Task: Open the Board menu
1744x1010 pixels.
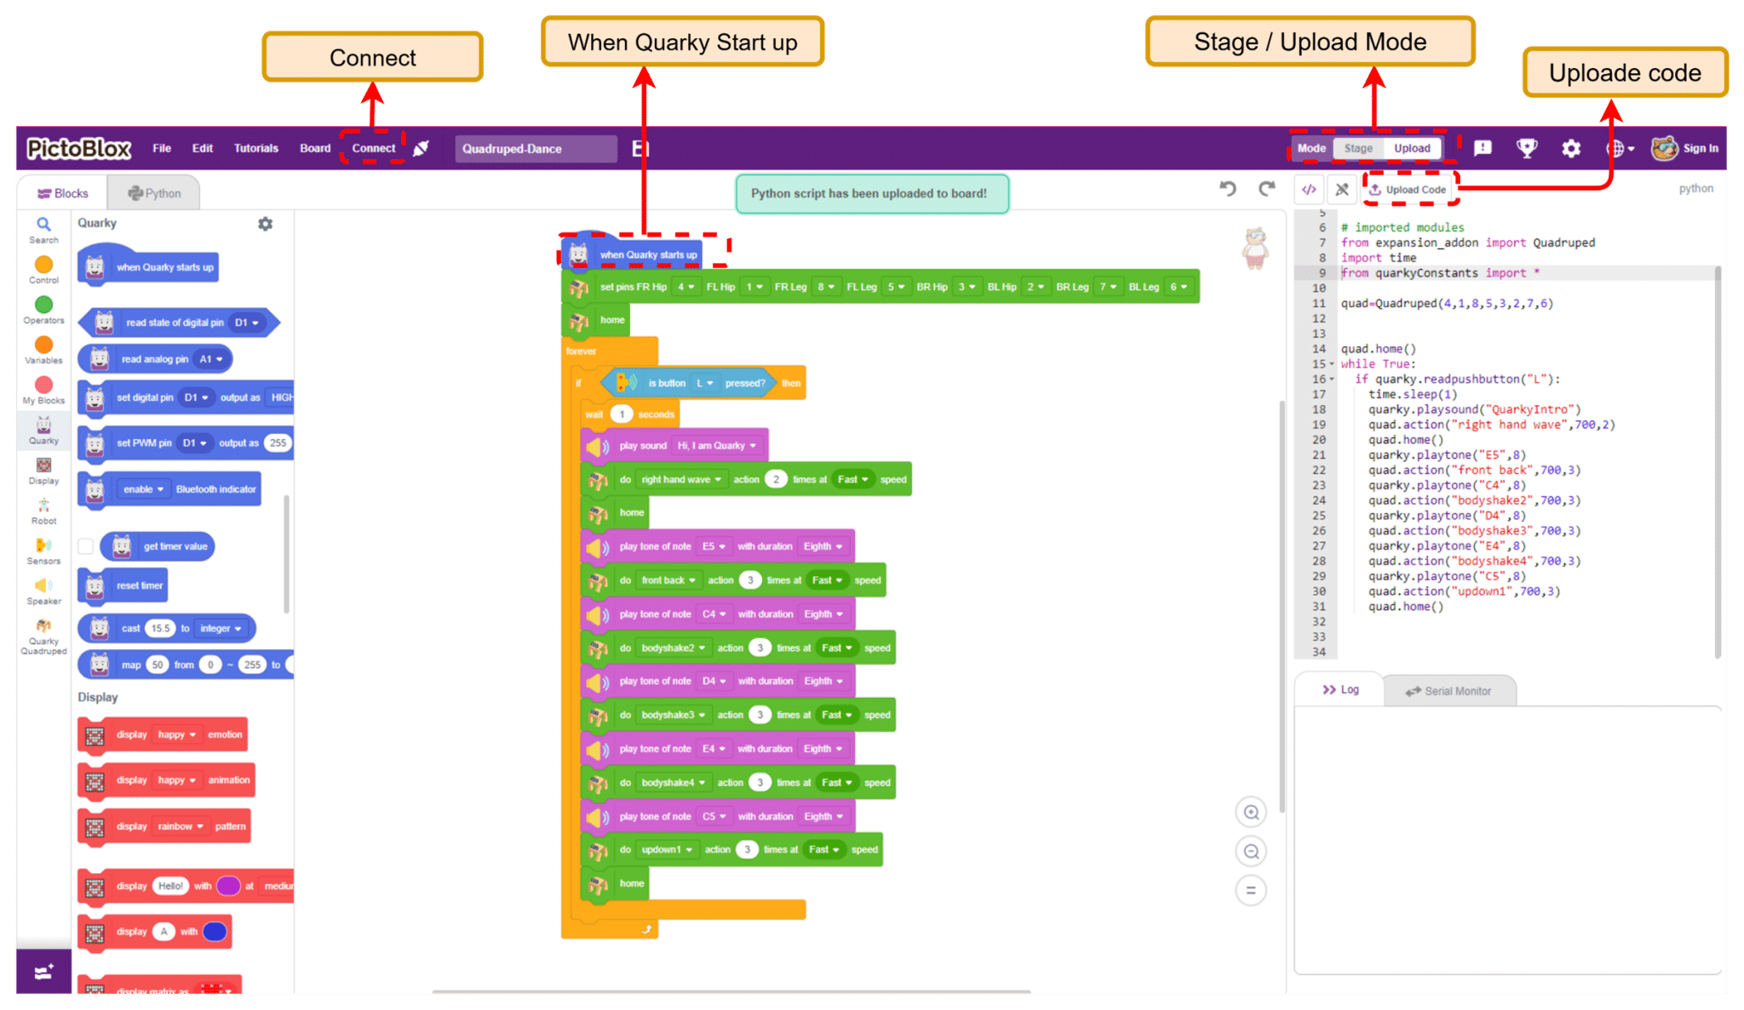Action: click(315, 148)
